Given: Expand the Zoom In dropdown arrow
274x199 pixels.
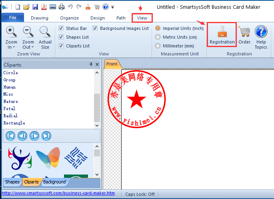Looking at the screenshot, I should click(14, 47).
